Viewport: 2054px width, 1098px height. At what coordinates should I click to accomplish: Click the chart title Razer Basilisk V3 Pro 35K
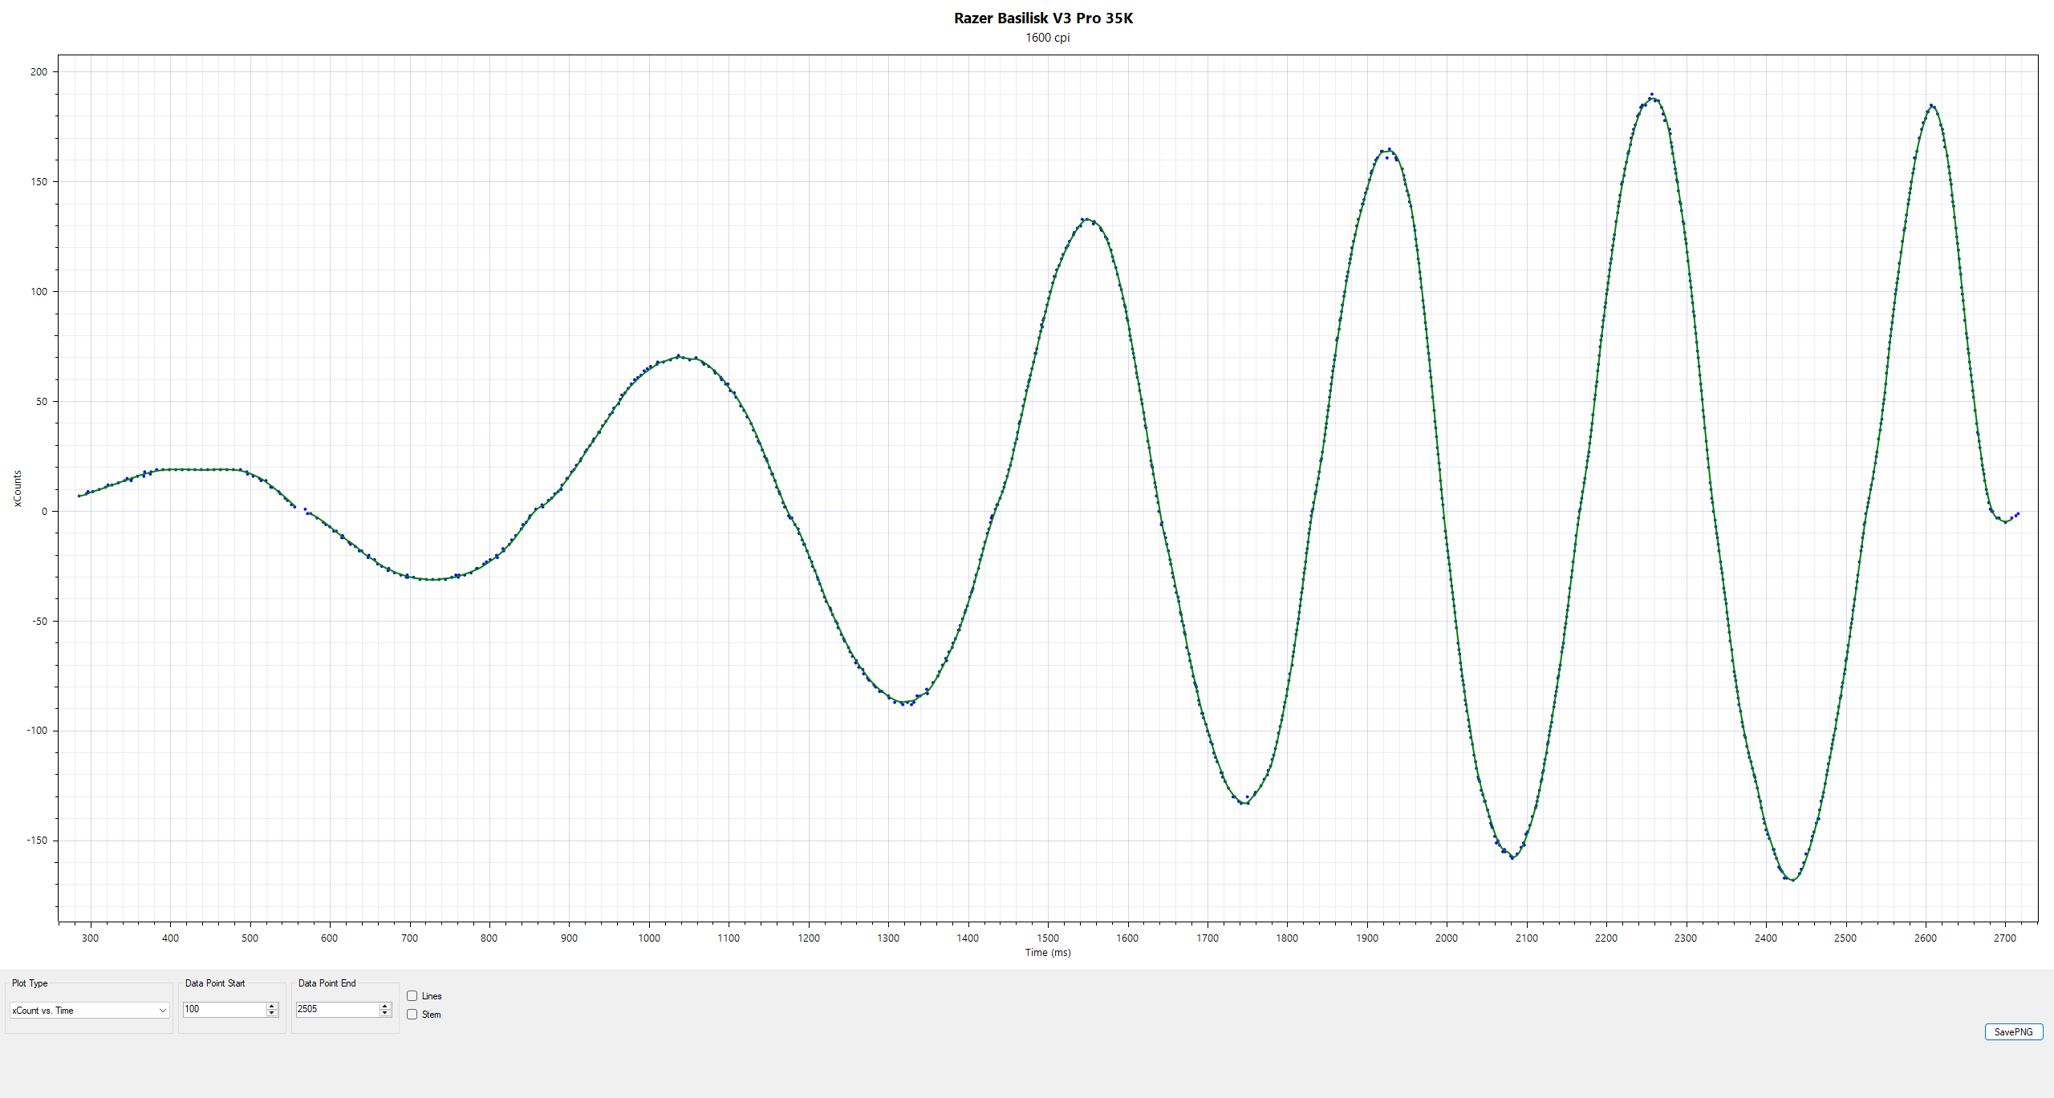click(1043, 18)
